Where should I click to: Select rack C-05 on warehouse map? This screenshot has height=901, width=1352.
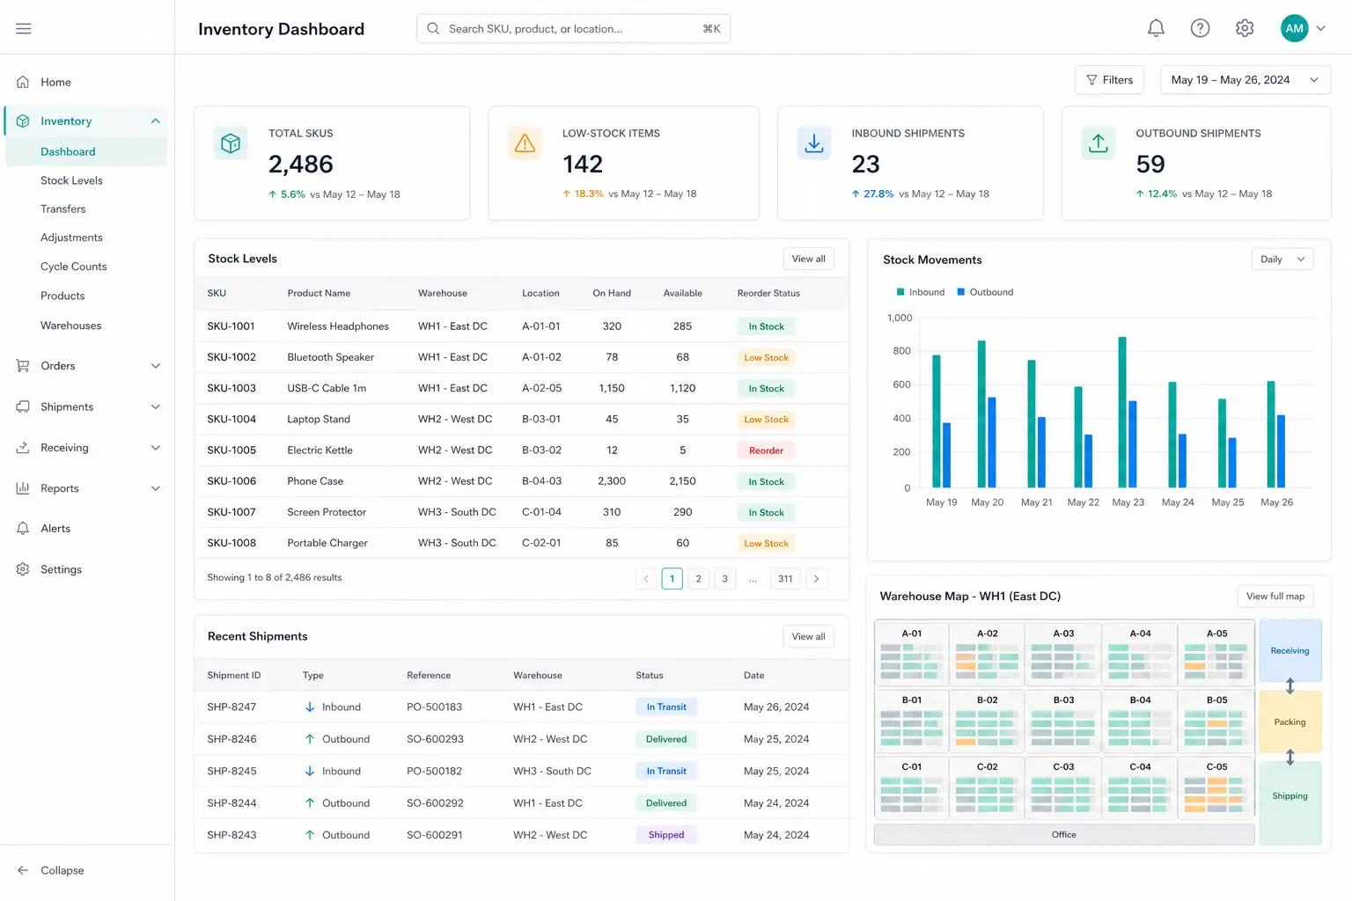click(x=1216, y=787)
